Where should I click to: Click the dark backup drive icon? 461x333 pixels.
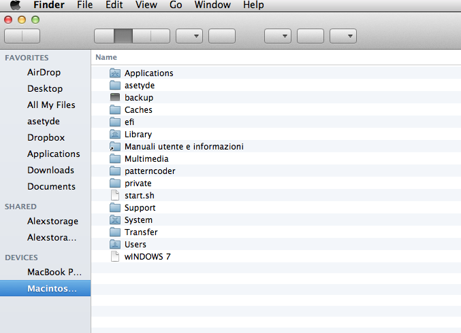point(115,97)
